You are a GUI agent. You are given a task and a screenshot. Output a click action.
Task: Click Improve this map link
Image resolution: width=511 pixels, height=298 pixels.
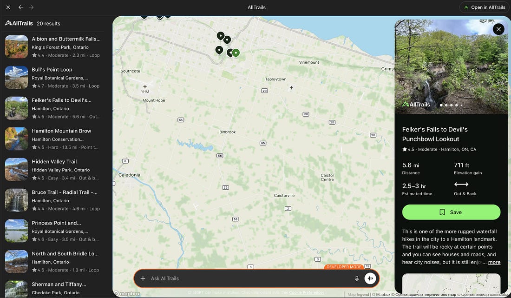[x=440, y=294]
